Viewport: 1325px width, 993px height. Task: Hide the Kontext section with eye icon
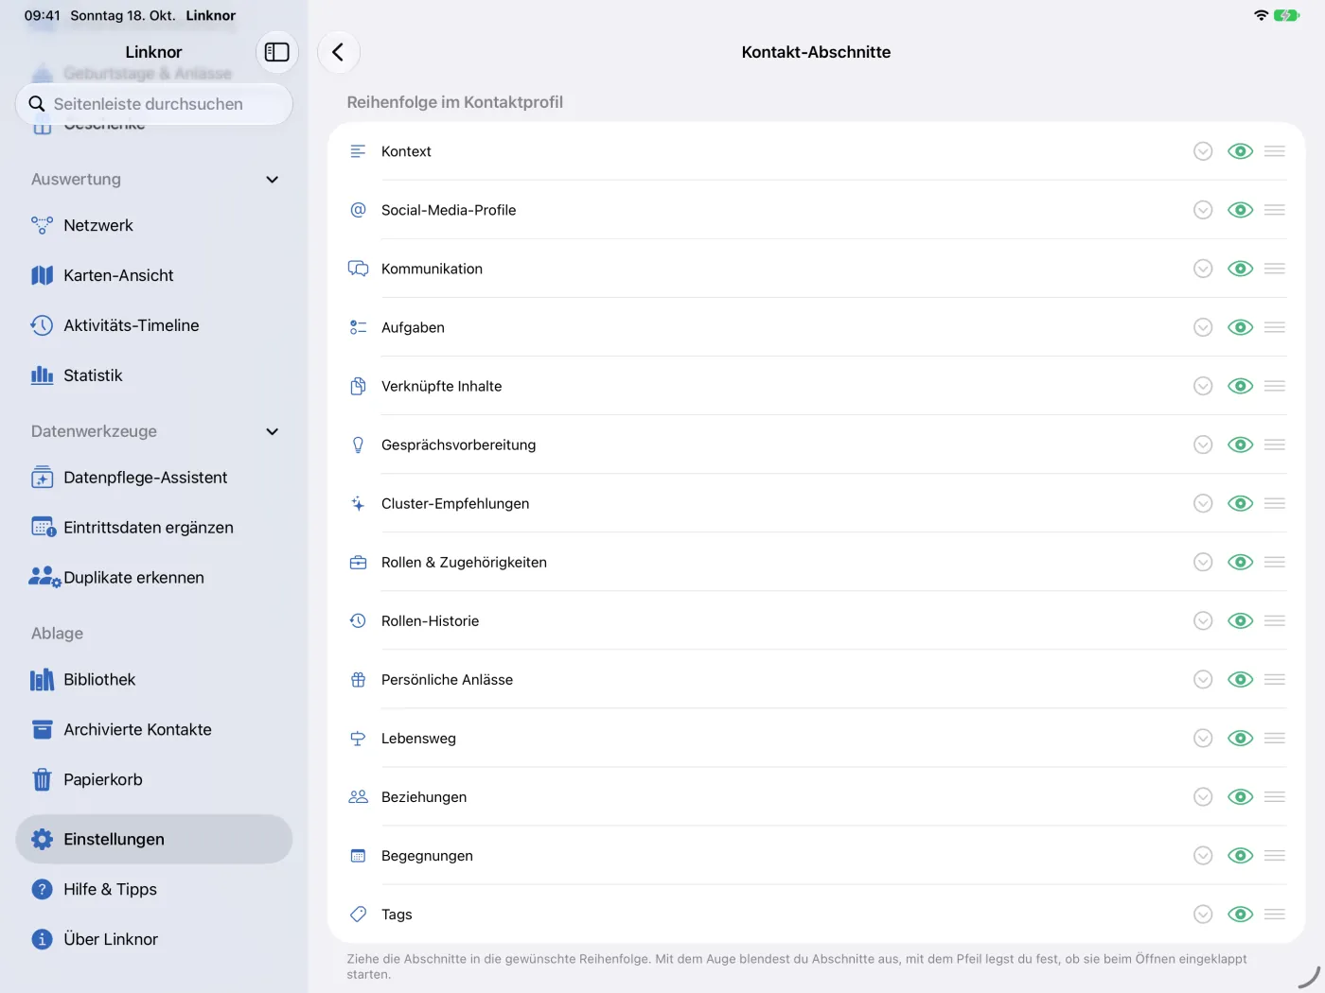pyautogui.click(x=1240, y=151)
